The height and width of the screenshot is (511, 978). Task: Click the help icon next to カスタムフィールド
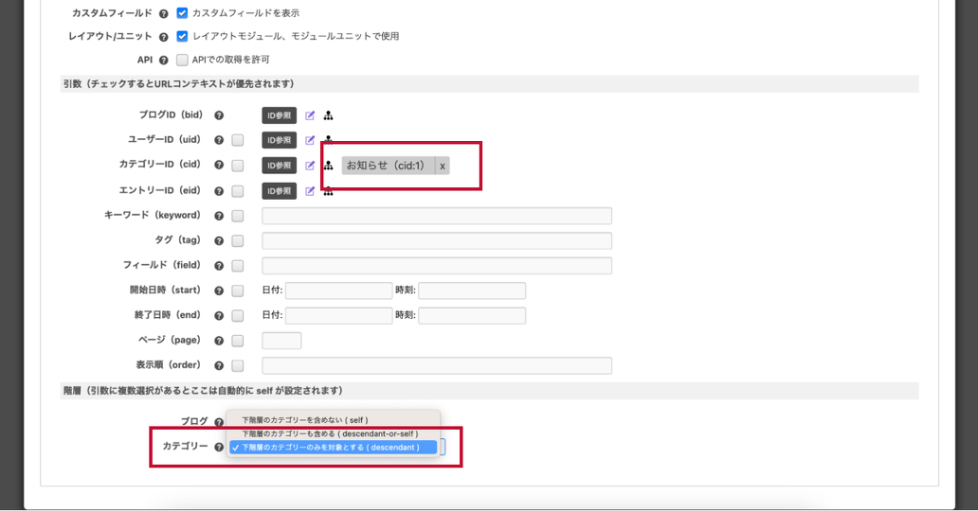[164, 14]
